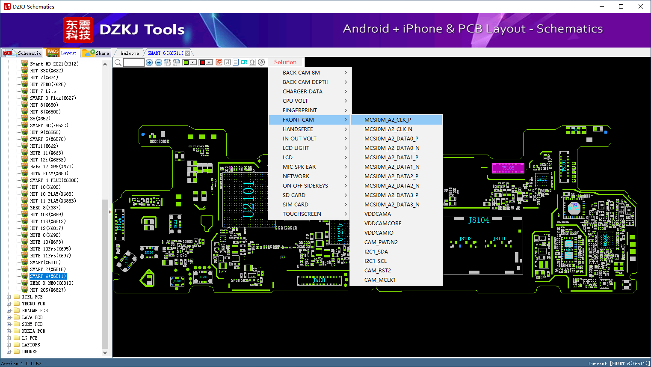Click the letter 'a' text label icon
Viewport: 651px width, 367px height.
(x=228, y=62)
